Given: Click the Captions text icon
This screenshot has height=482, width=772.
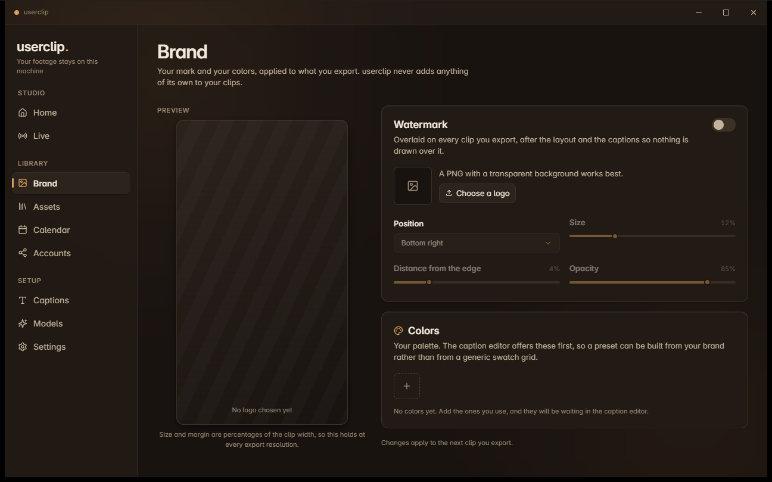Looking at the screenshot, I should (23, 300).
